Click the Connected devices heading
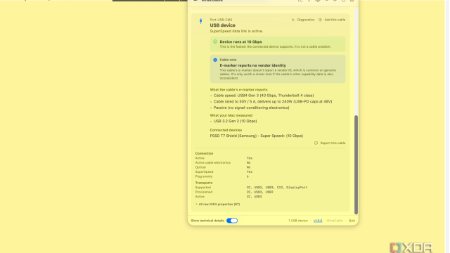 coord(226,130)
